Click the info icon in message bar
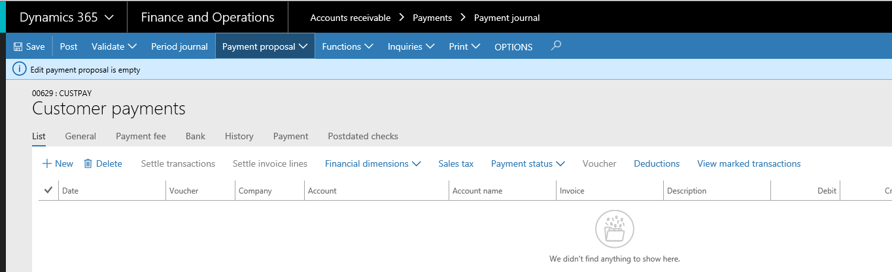The height and width of the screenshot is (272, 892). (x=20, y=69)
